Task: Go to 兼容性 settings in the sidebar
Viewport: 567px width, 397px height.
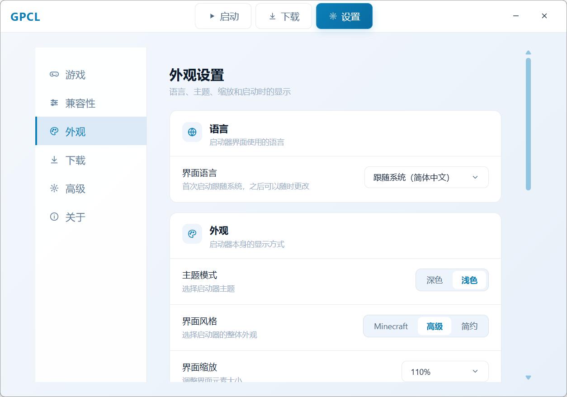Action: tap(91, 103)
